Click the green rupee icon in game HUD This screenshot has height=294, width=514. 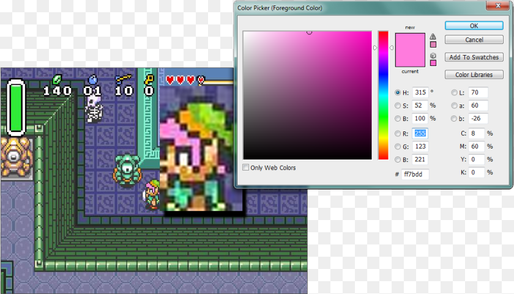click(x=57, y=79)
